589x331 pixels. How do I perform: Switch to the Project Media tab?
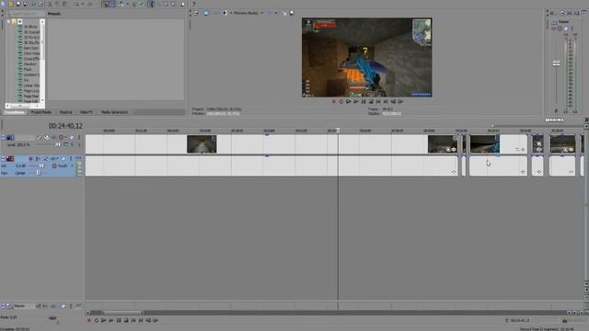click(40, 112)
